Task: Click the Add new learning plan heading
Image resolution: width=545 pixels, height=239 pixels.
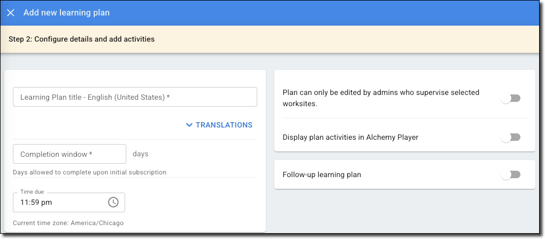Action: 66,13
